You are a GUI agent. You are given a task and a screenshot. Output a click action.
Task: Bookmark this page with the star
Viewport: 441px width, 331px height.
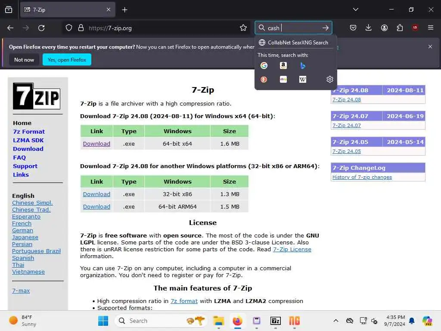(x=243, y=28)
